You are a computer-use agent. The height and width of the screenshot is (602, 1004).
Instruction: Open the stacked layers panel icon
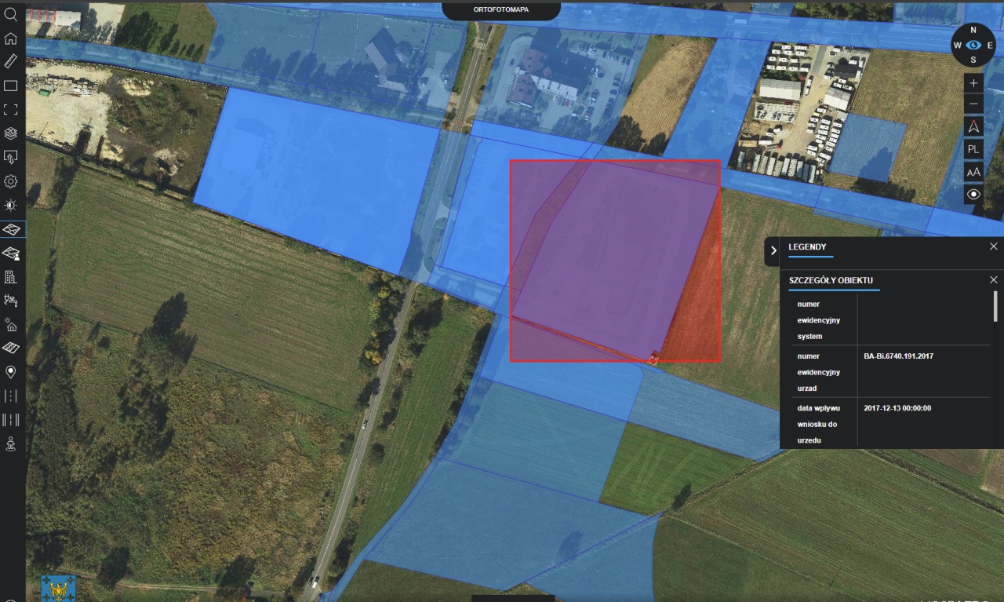pos(11,133)
